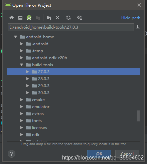The width and height of the screenshot is (147, 164).
Task: Select the ndk folder name
Action: (x=36, y=135)
